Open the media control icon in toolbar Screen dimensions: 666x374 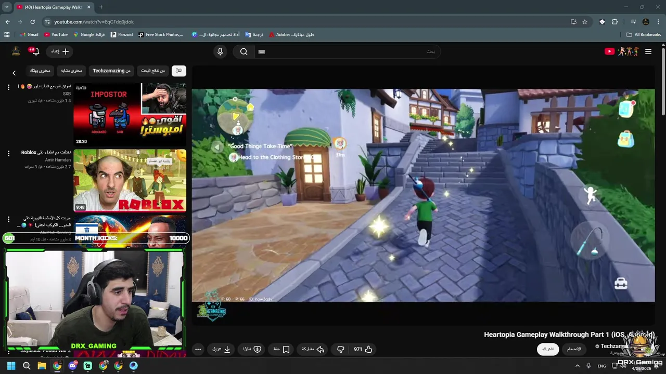633,22
